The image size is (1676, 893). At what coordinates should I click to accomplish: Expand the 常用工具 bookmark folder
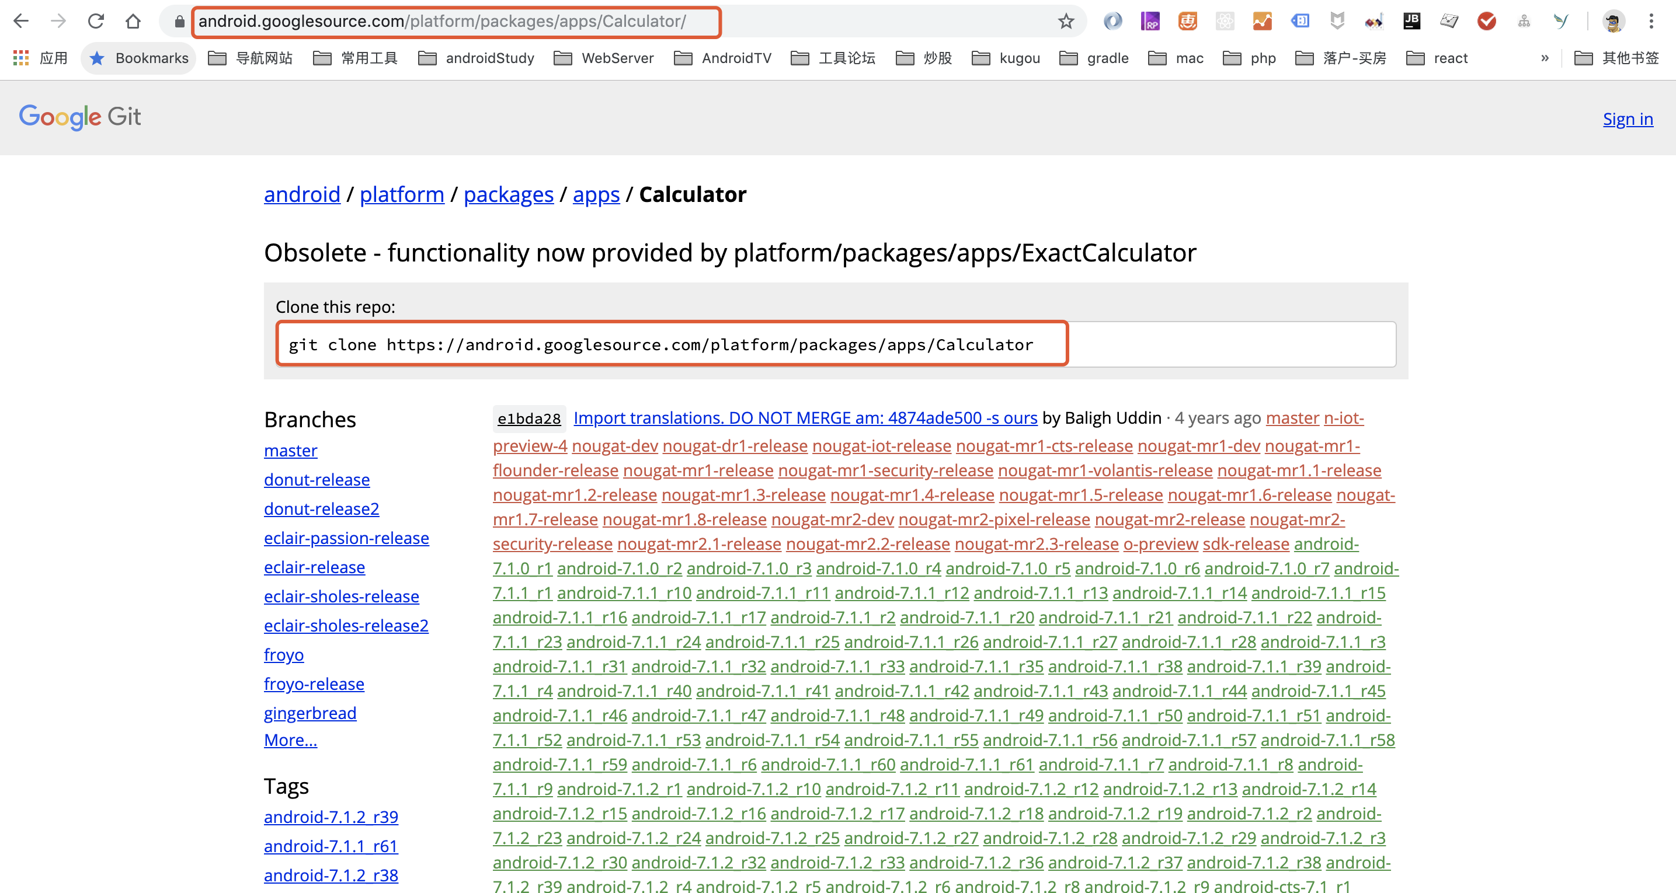click(355, 58)
